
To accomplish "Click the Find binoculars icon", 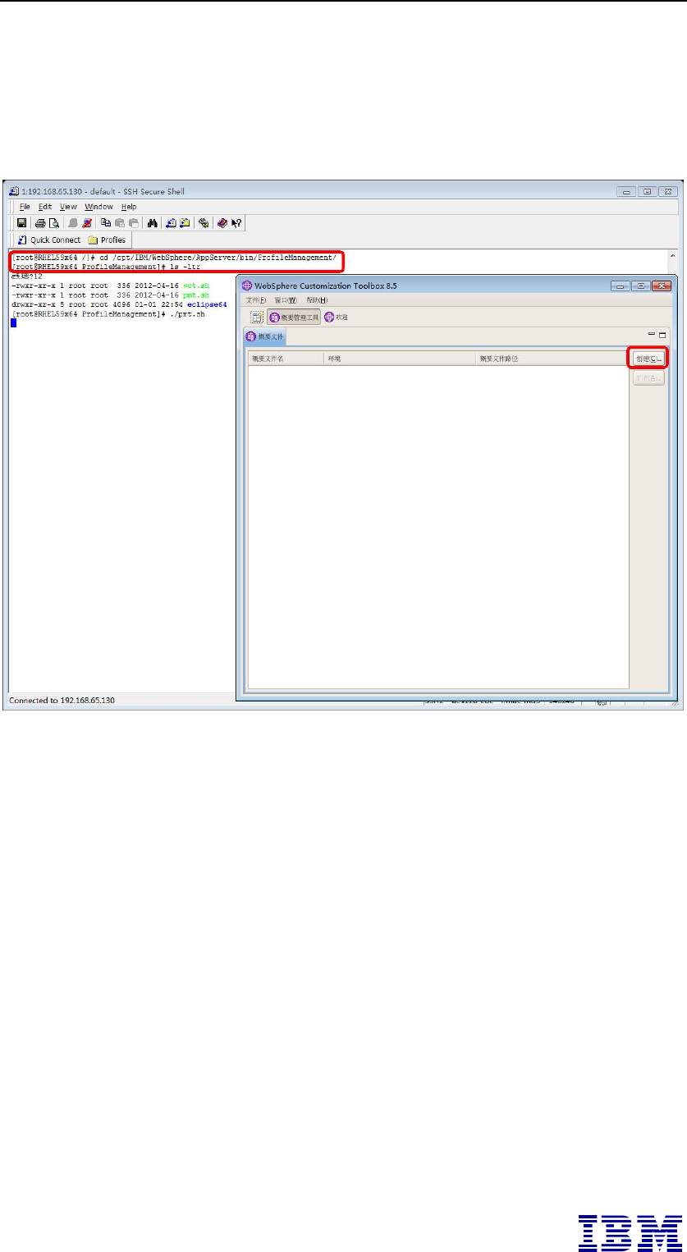I will pos(152,222).
